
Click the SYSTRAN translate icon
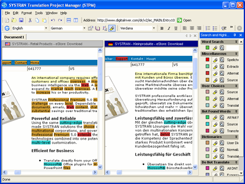pos(7,28)
